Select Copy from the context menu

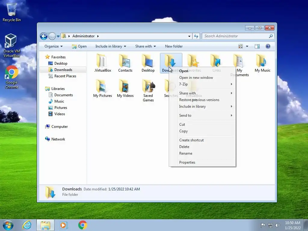point(202,131)
